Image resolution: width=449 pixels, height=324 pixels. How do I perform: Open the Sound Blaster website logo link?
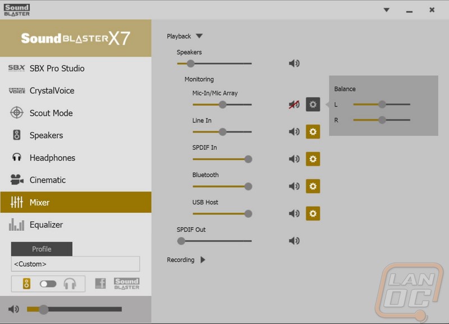coord(127,284)
